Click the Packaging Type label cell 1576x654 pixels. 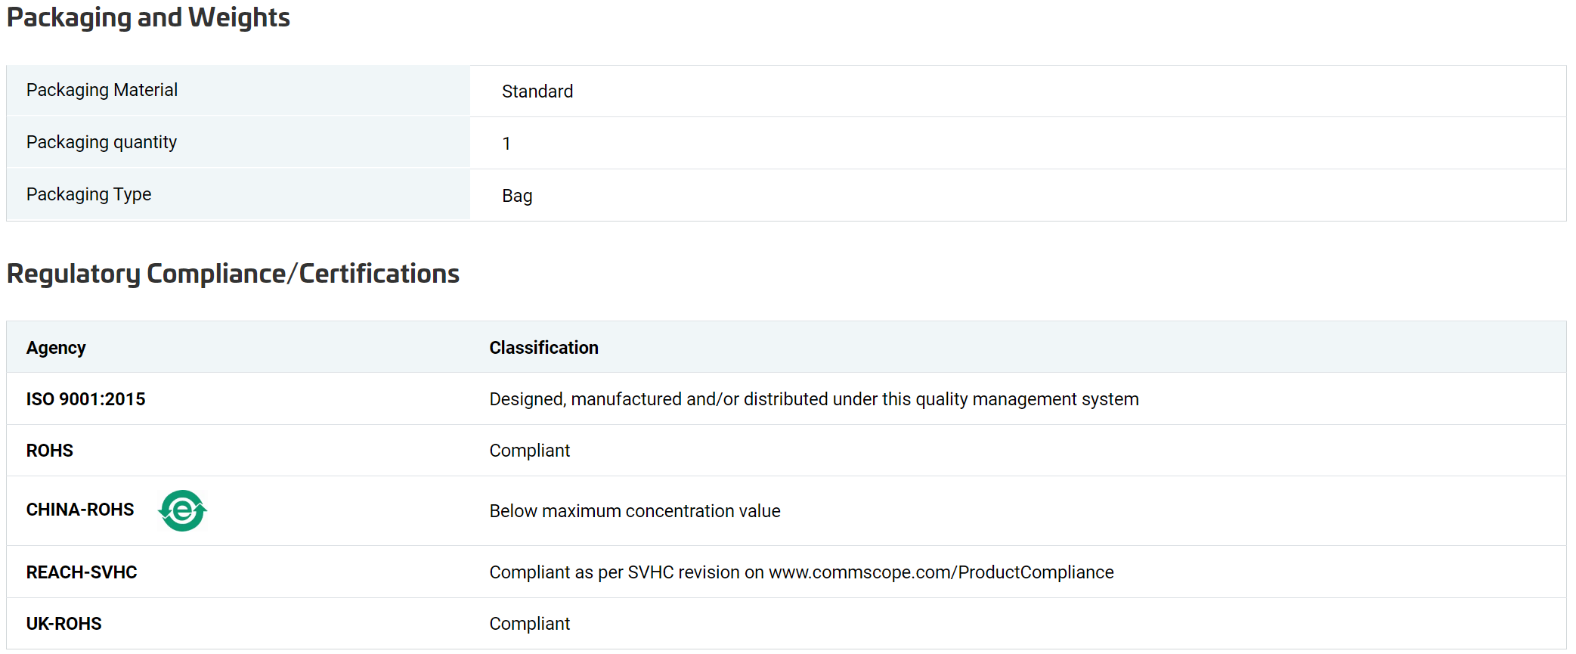238,194
